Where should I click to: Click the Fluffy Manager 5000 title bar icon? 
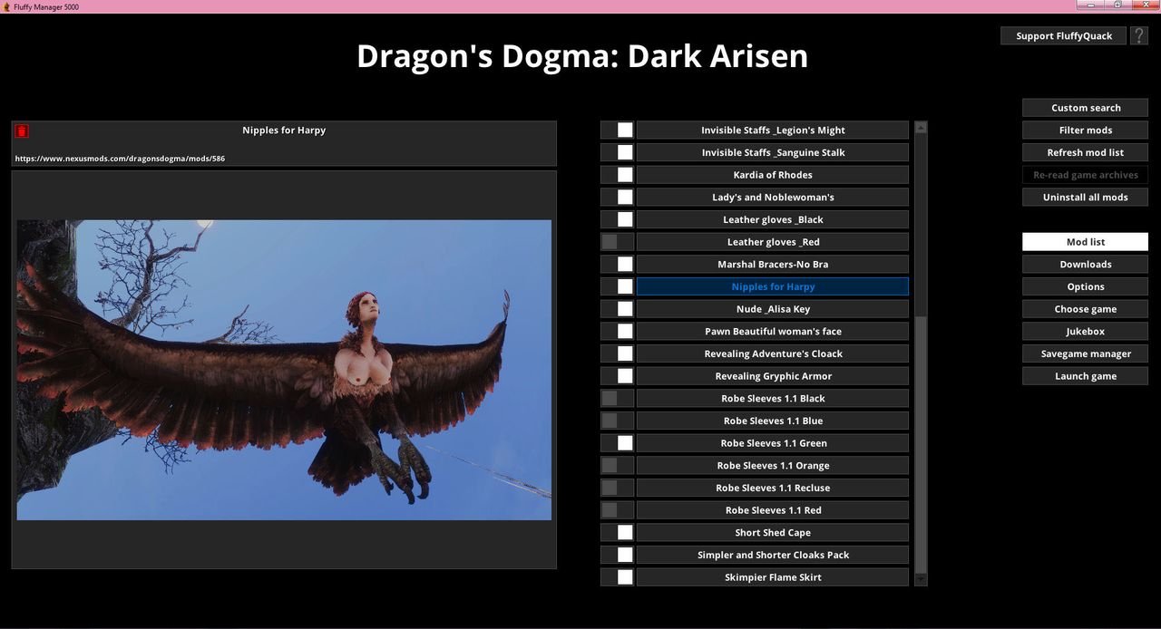tap(6, 6)
